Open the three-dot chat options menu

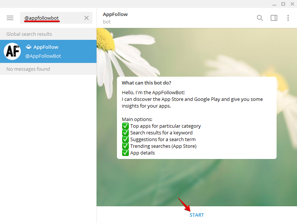click(x=288, y=18)
